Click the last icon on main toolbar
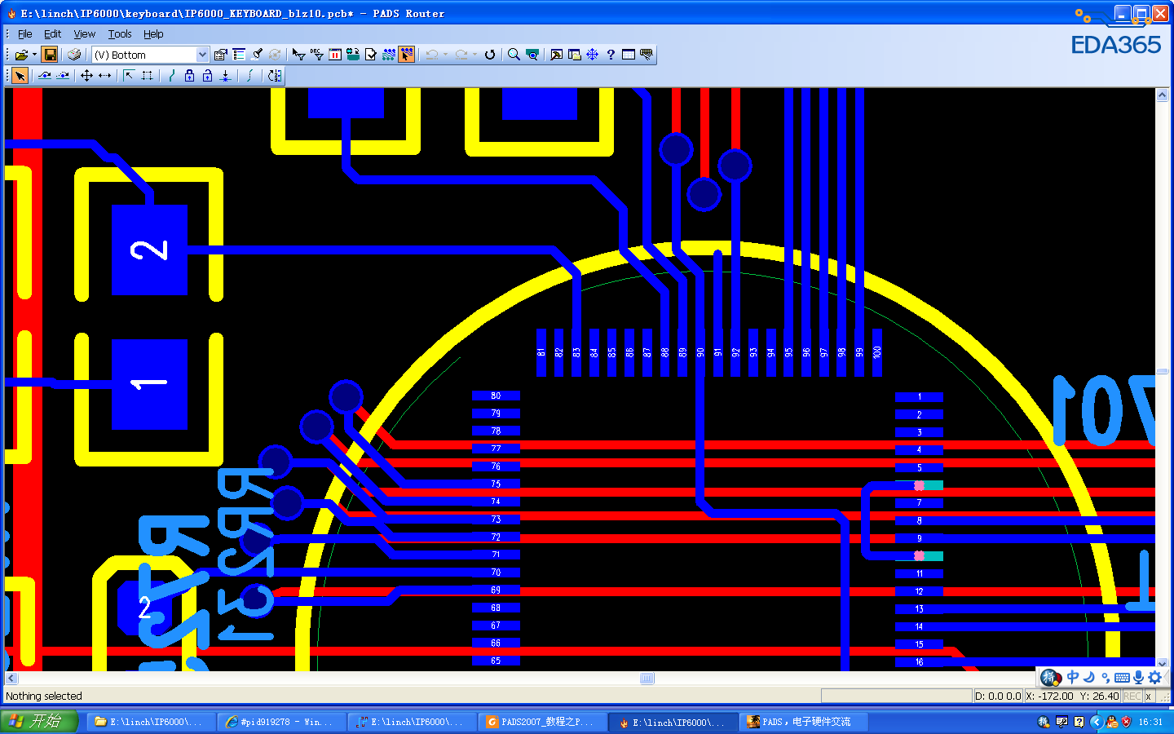 [647, 55]
